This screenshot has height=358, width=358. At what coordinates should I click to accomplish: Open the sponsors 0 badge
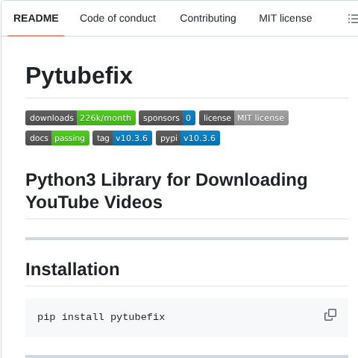coord(167,118)
